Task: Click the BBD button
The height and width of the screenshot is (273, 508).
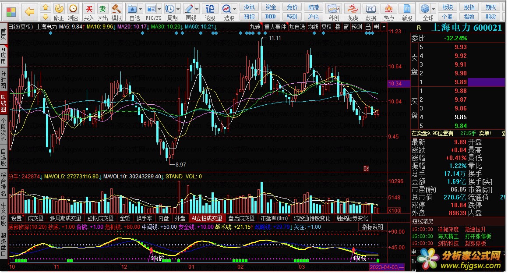Action: click(271, 17)
